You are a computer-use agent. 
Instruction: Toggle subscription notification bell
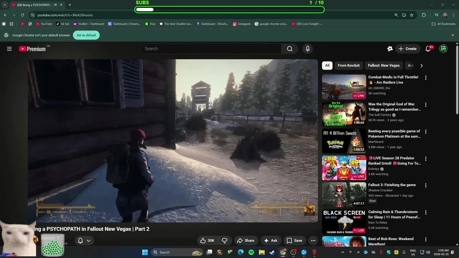(80, 240)
